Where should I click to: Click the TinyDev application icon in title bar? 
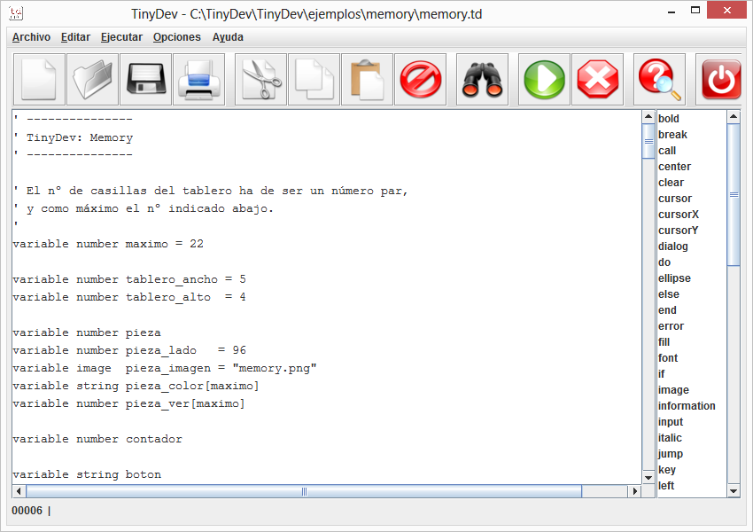point(16,13)
